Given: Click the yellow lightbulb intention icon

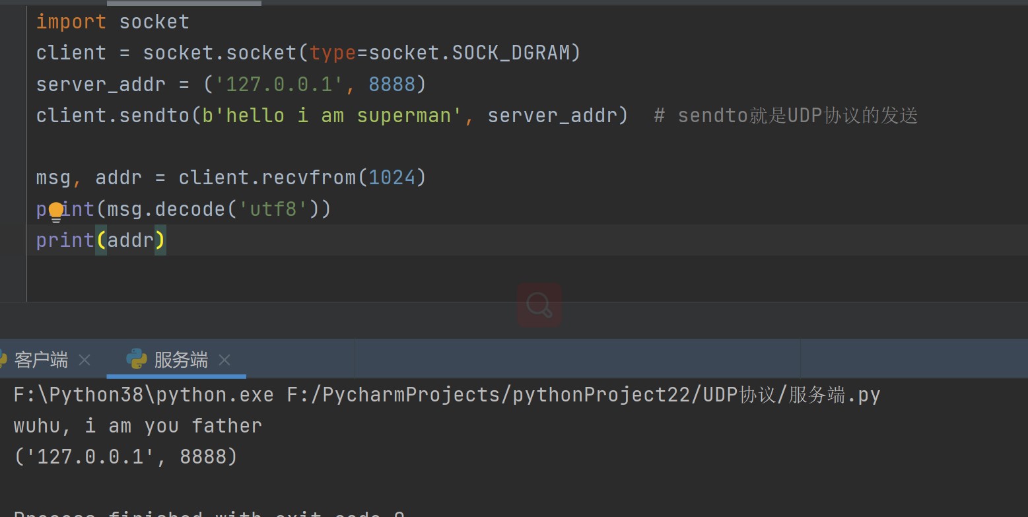Looking at the screenshot, I should (x=56, y=211).
